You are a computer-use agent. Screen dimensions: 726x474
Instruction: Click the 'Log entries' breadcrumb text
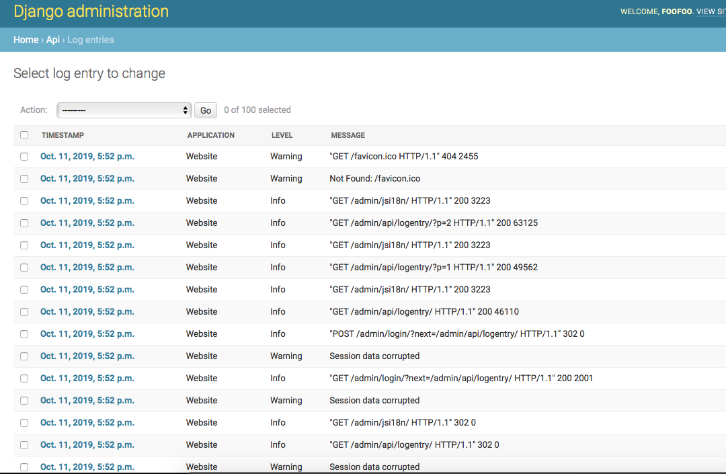click(x=90, y=40)
